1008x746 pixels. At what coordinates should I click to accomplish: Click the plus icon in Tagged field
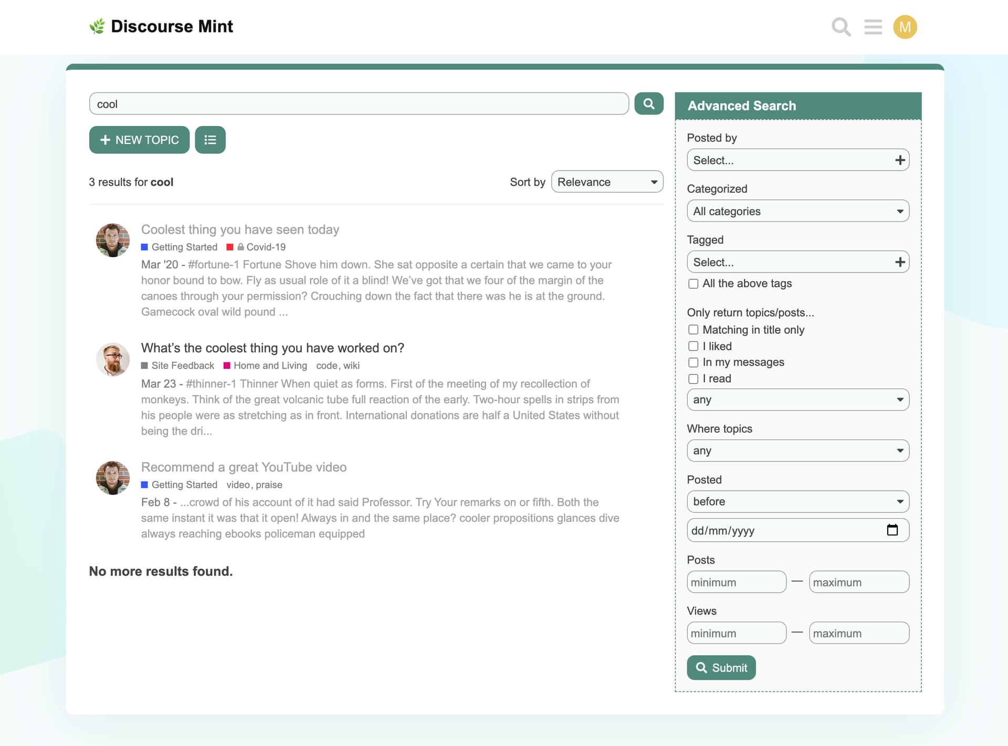tap(900, 262)
